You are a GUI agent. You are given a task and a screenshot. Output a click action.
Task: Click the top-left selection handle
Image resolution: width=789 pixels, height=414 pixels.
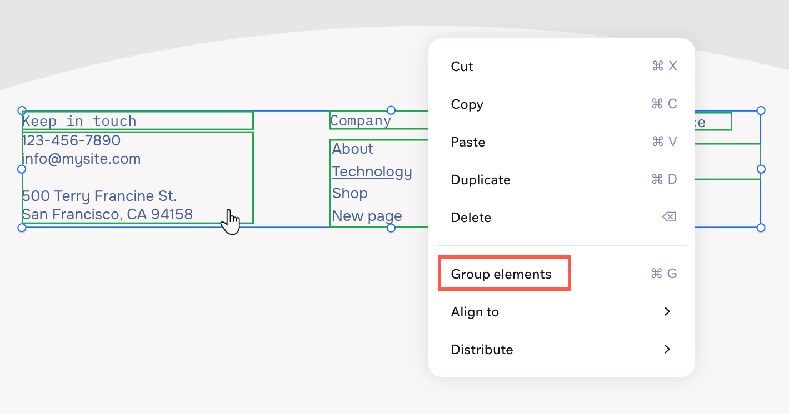click(22, 110)
